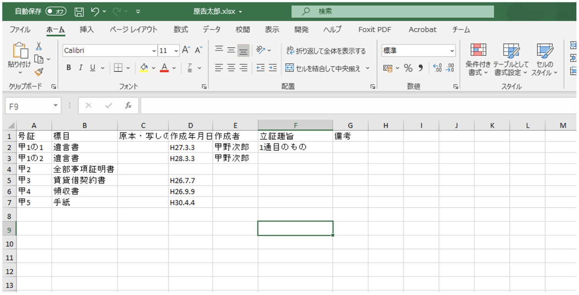
Task: Click the Orientation text rotate icon
Action: click(x=261, y=50)
